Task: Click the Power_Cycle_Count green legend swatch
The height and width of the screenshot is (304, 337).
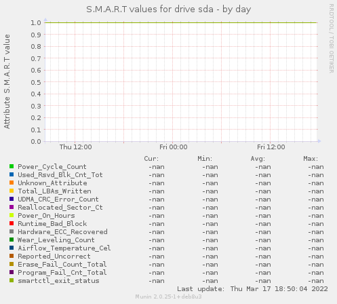Action: (12, 166)
